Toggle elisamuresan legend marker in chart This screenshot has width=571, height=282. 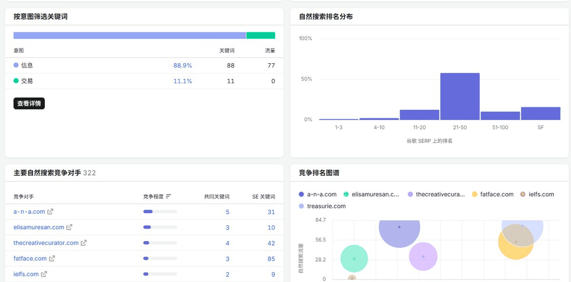pyautogui.click(x=346, y=194)
